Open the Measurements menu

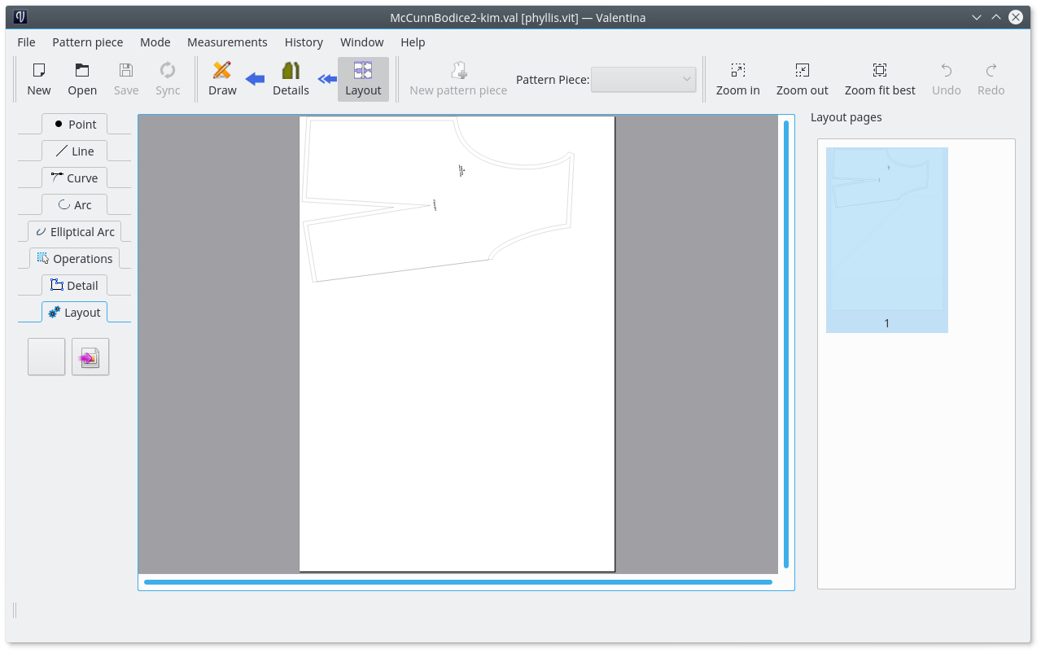(227, 42)
